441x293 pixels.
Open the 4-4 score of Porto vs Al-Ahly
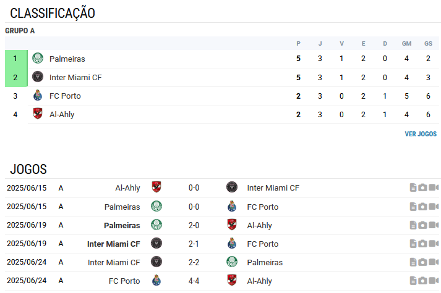(x=194, y=281)
